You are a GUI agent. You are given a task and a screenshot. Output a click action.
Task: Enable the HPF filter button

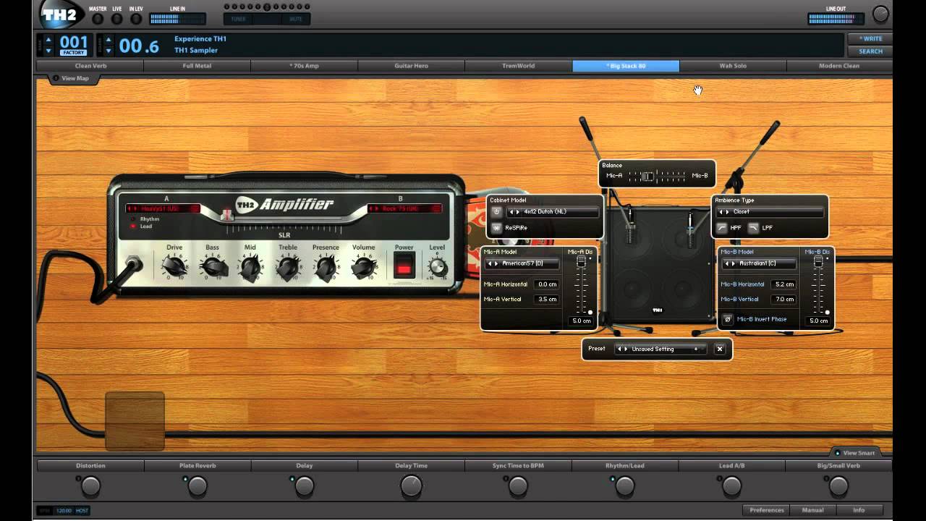(x=722, y=227)
